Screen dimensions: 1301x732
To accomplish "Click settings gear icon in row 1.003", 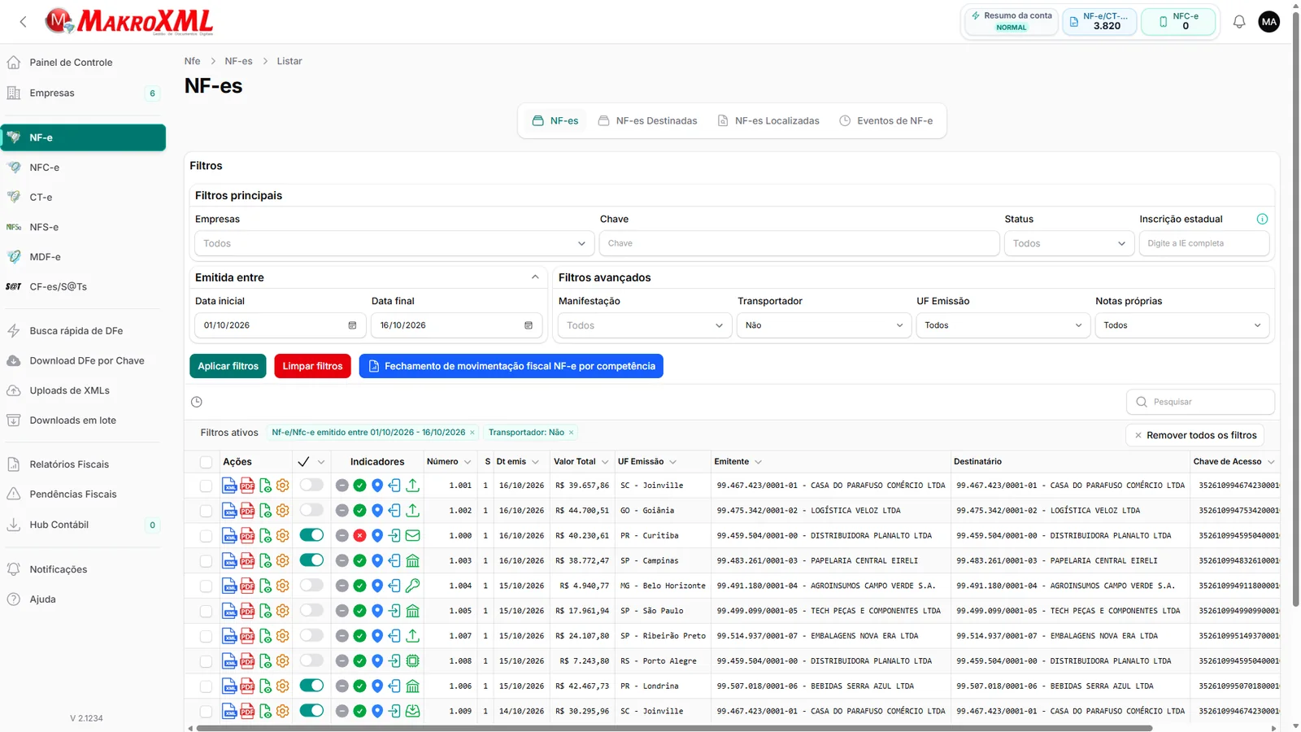I will 283,560.
